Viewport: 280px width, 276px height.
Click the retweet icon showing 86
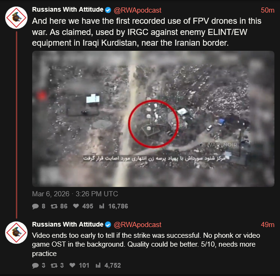pos(54,206)
